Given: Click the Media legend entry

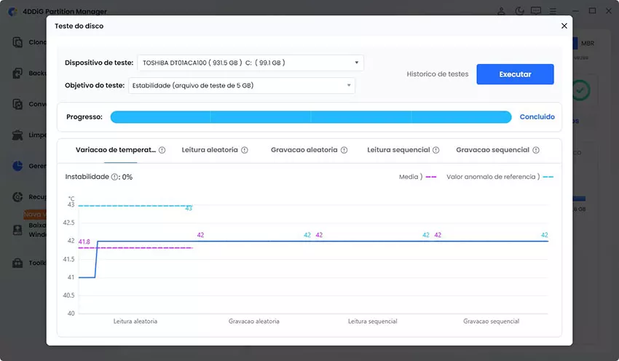Looking at the screenshot, I should 417,177.
